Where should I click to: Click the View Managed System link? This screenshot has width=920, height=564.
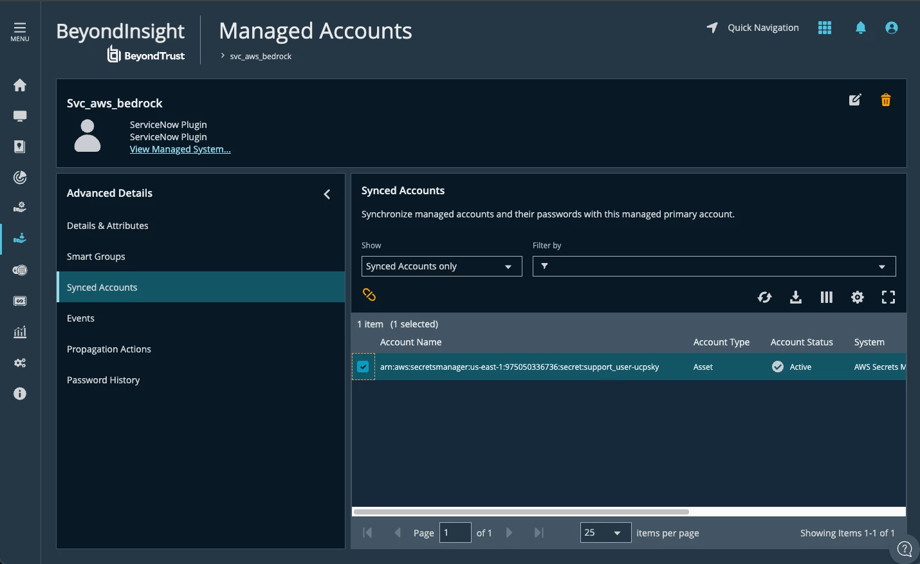pyautogui.click(x=180, y=149)
